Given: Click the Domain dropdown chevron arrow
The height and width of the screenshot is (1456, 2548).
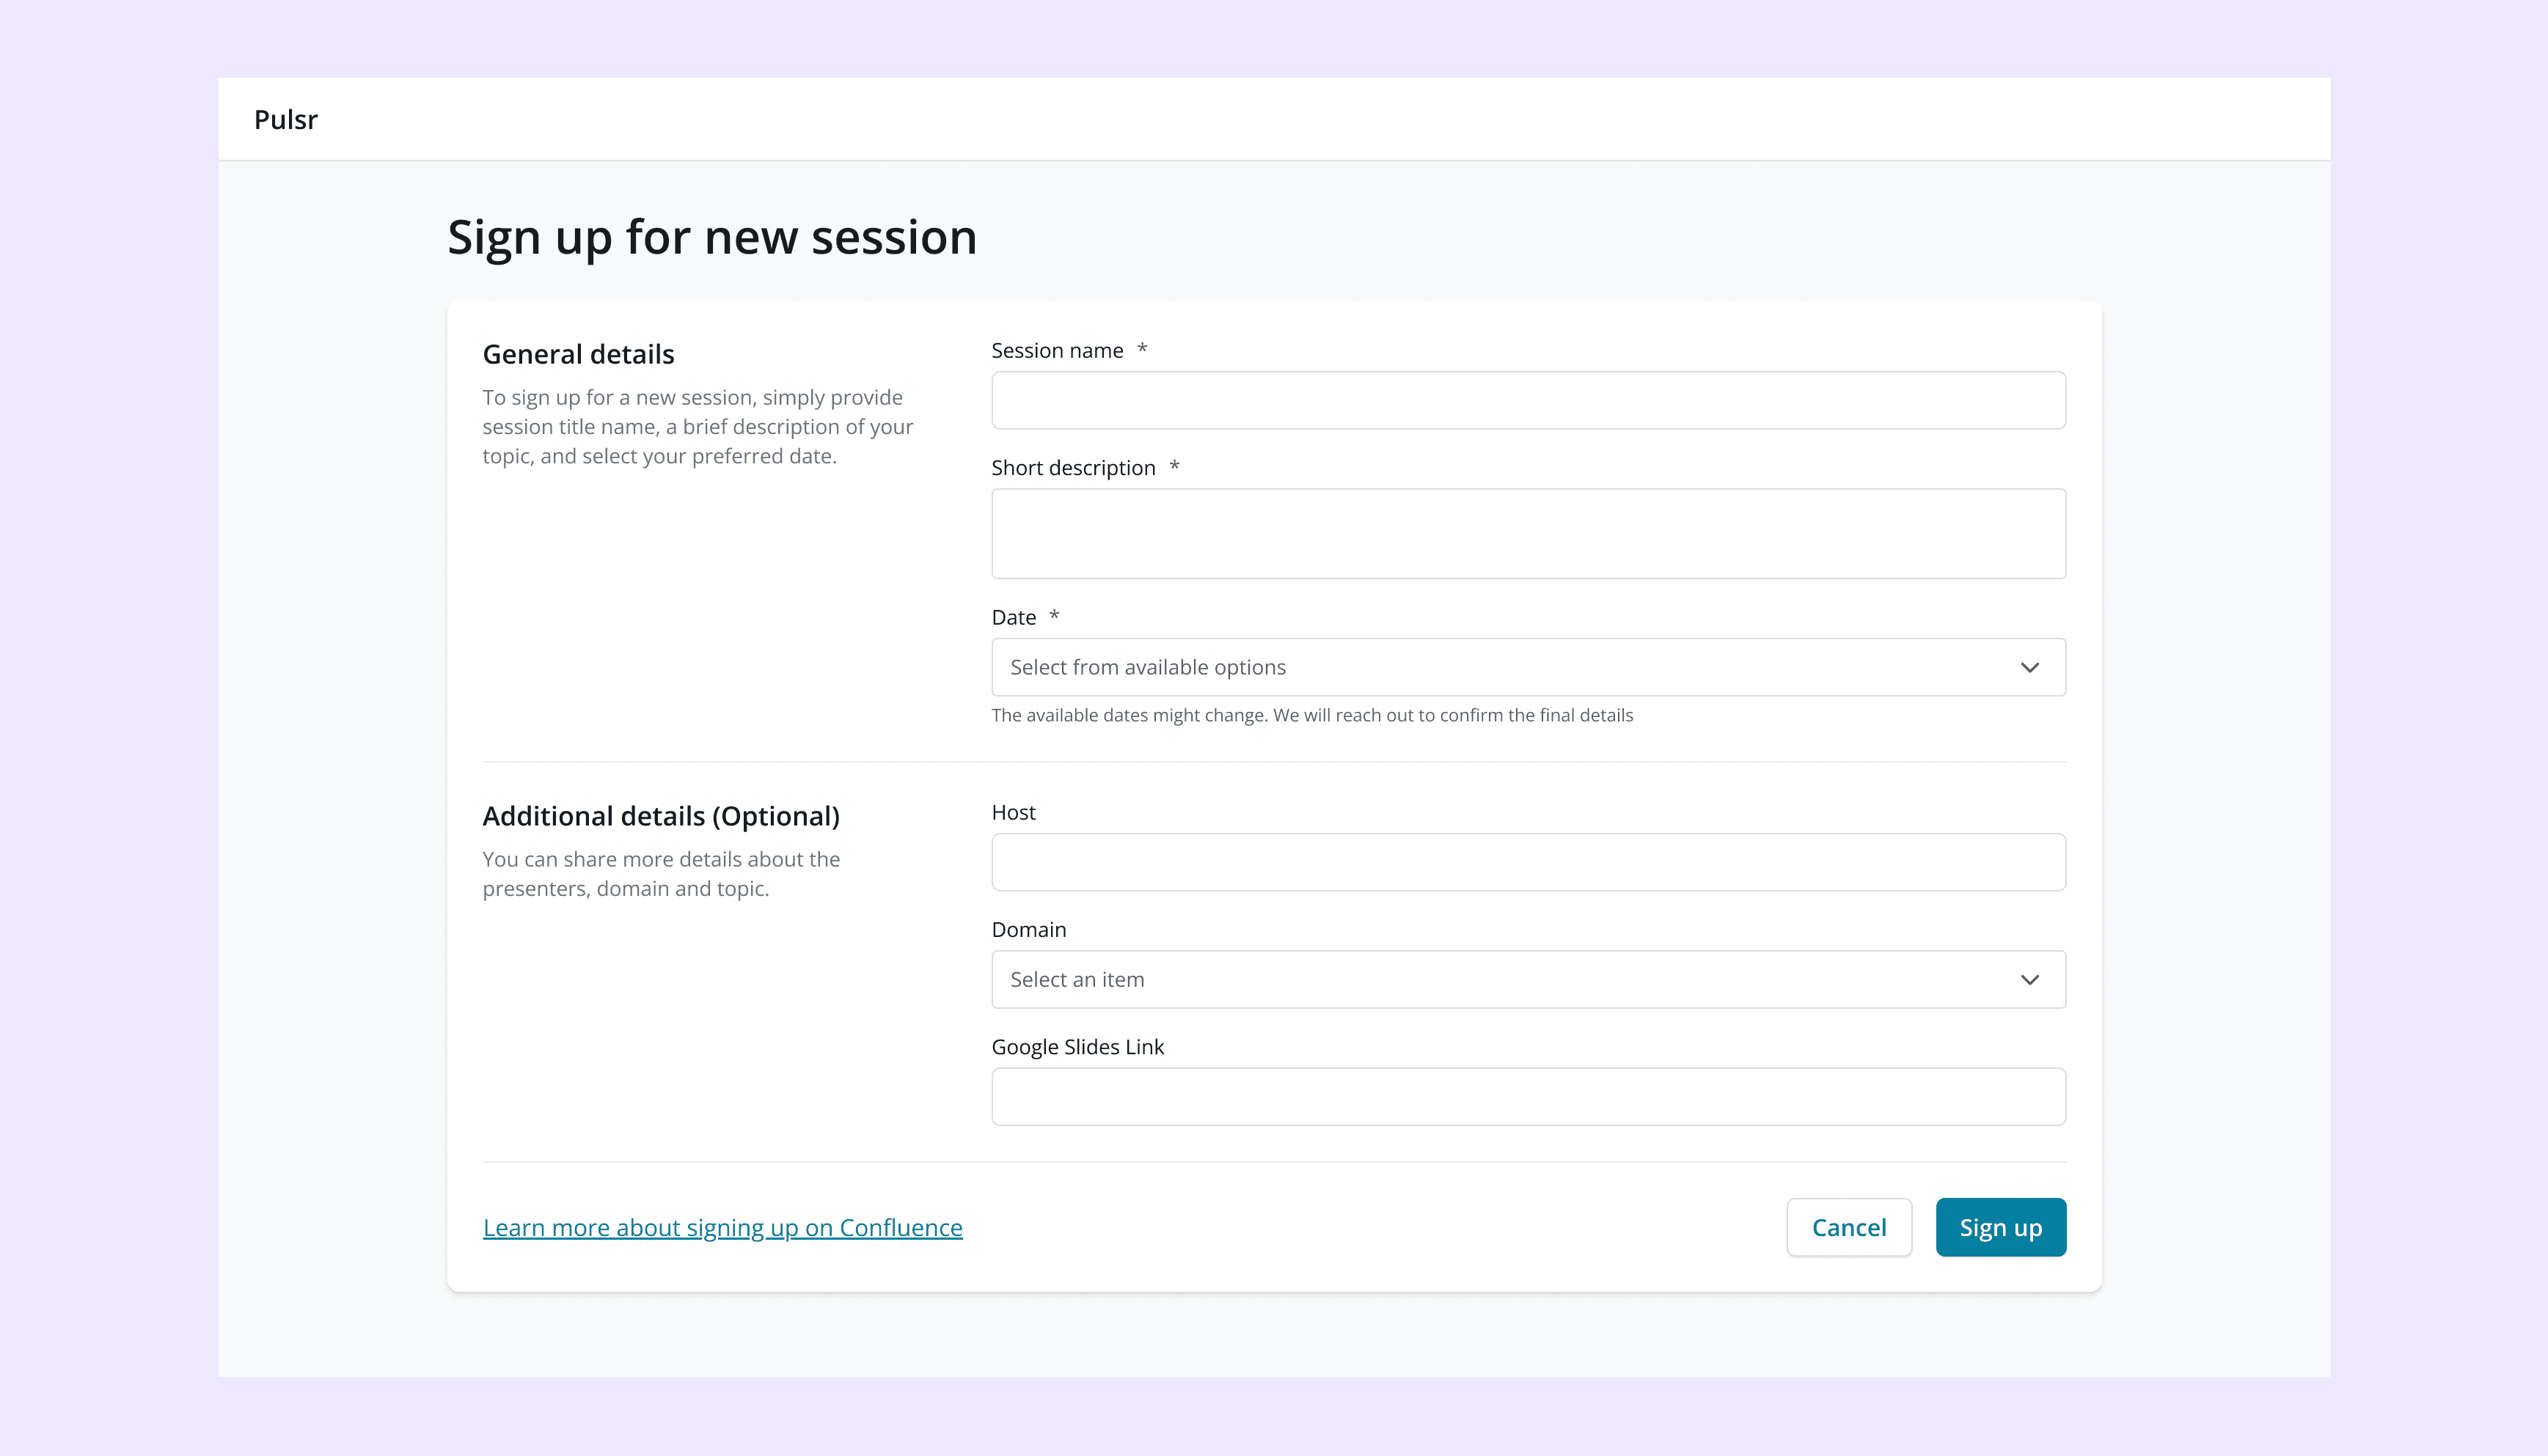Looking at the screenshot, I should tap(2029, 979).
